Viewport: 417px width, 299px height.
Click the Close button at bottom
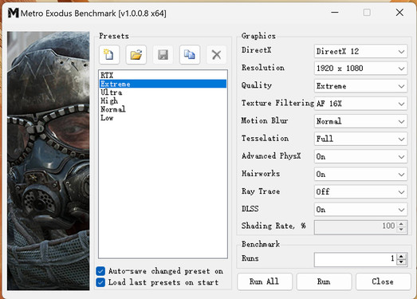pos(383,281)
